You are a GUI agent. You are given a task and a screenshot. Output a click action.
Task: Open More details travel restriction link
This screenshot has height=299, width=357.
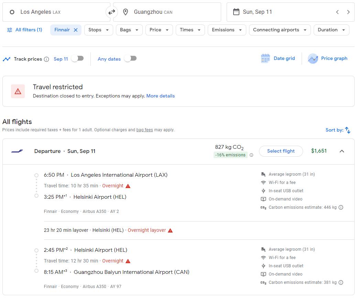(x=160, y=96)
